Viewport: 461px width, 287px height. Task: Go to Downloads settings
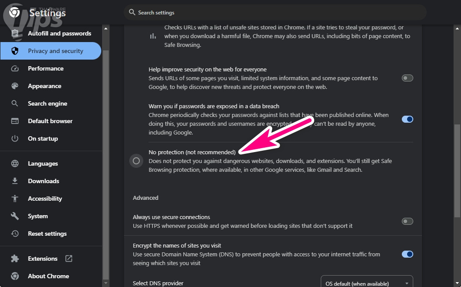[51, 181]
